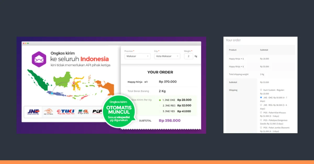Open the Province dropdown showing Makasar
Viewport: 314px width, 164px height.
pos(137,56)
